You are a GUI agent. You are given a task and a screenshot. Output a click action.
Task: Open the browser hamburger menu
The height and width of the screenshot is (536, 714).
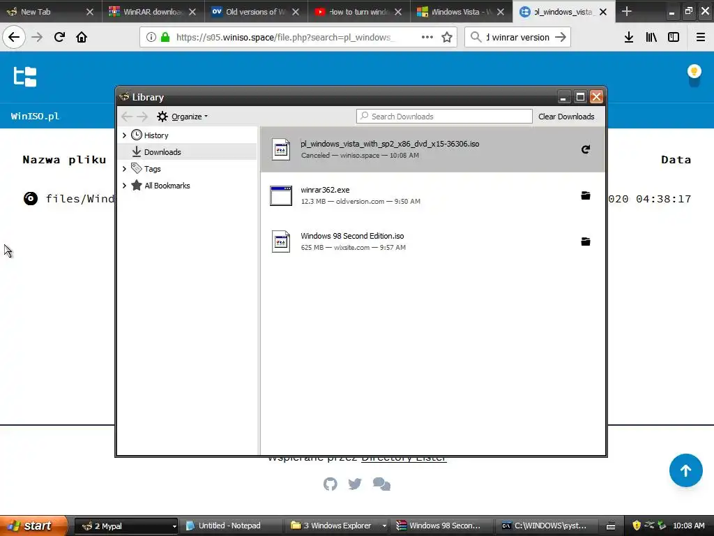tap(701, 37)
